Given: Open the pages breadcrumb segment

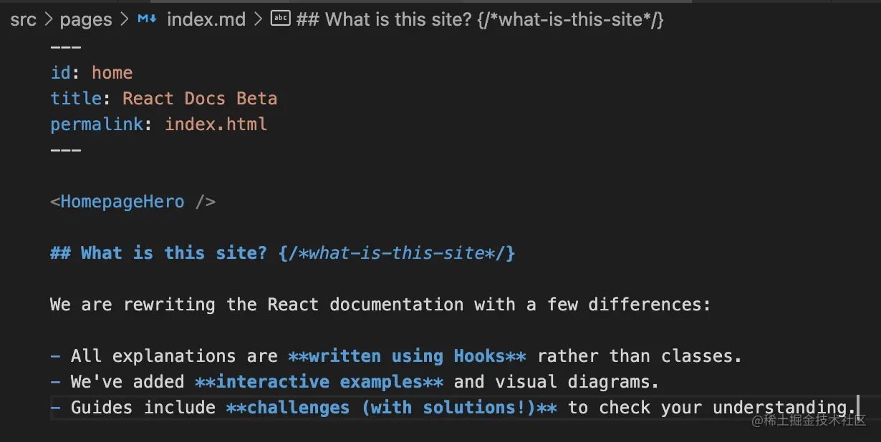Looking at the screenshot, I should 86,20.
